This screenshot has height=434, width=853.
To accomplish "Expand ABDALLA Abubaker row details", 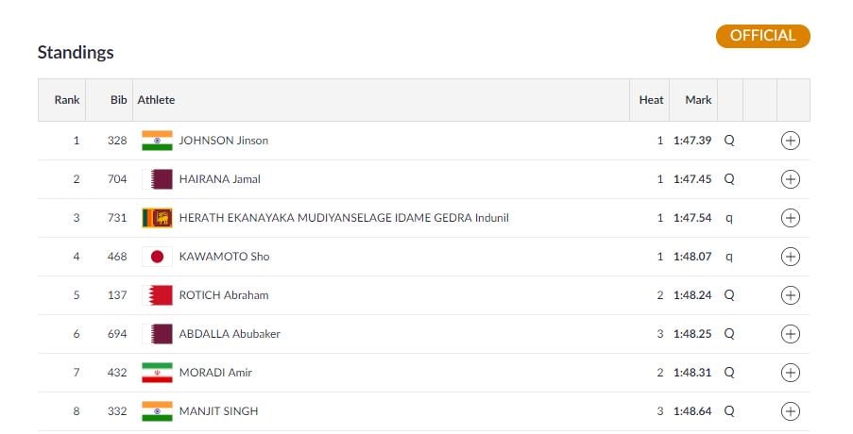I will (x=791, y=334).
